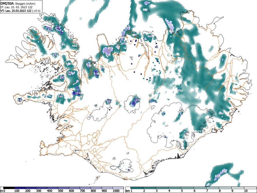The width and height of the screenshot is (257, 193).
Task: Click the '7' label in the km legend
Action: coord(207,191)
